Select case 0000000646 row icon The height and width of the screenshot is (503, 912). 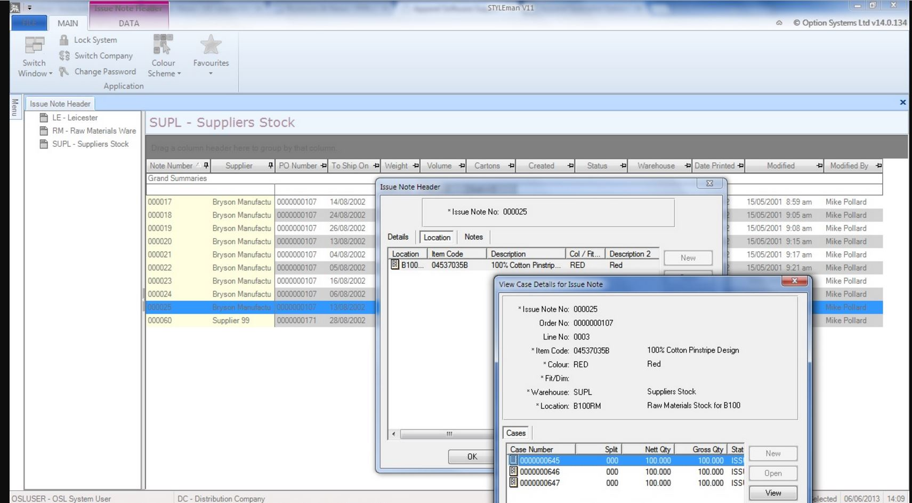tap(513, 472)
